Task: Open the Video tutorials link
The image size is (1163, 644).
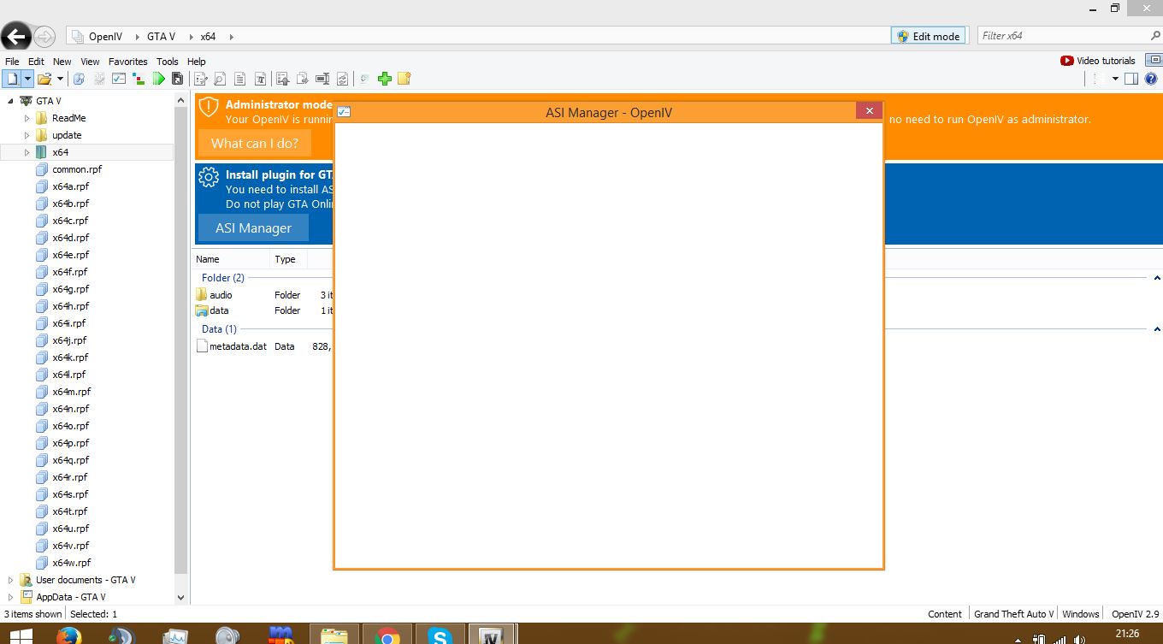Action: click(x=1098, y=61)
